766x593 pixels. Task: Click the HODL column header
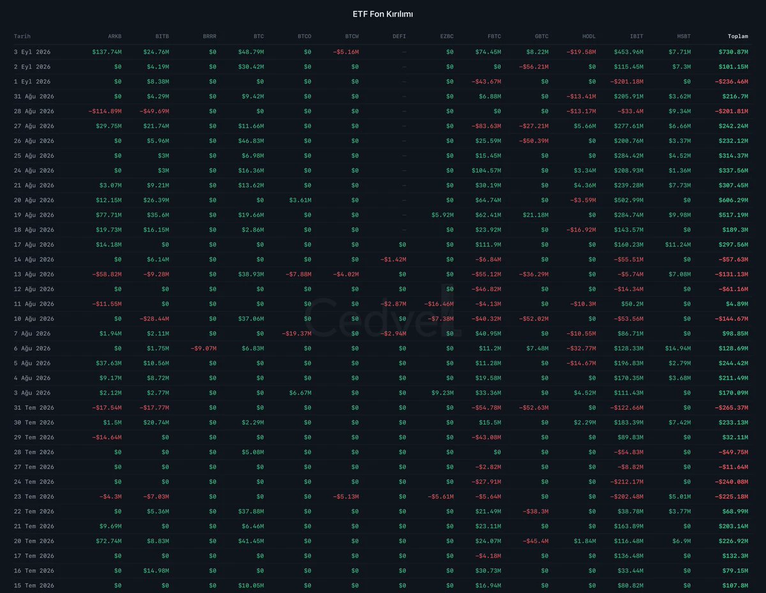point(589,36)
